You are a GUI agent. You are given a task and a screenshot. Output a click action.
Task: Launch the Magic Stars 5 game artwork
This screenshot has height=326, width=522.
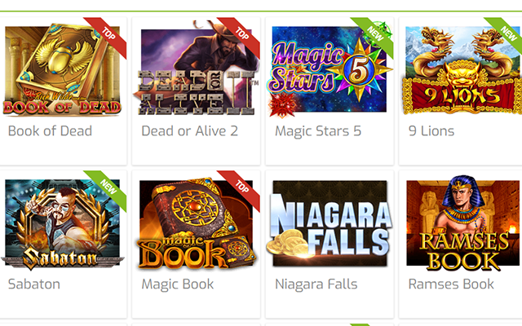pos(330,69)
